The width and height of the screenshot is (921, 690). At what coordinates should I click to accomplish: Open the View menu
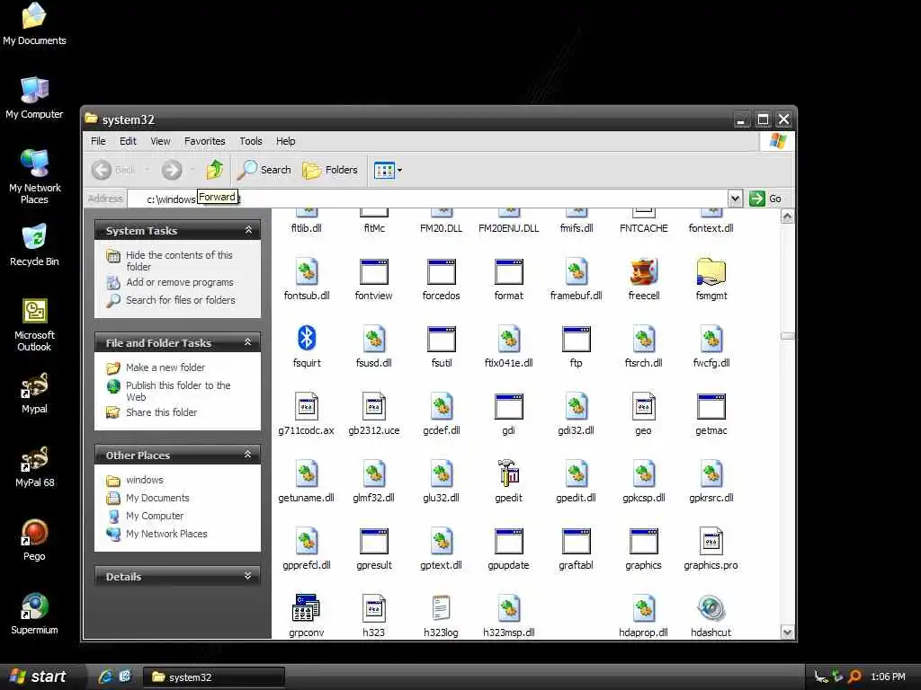click(160, 141)
